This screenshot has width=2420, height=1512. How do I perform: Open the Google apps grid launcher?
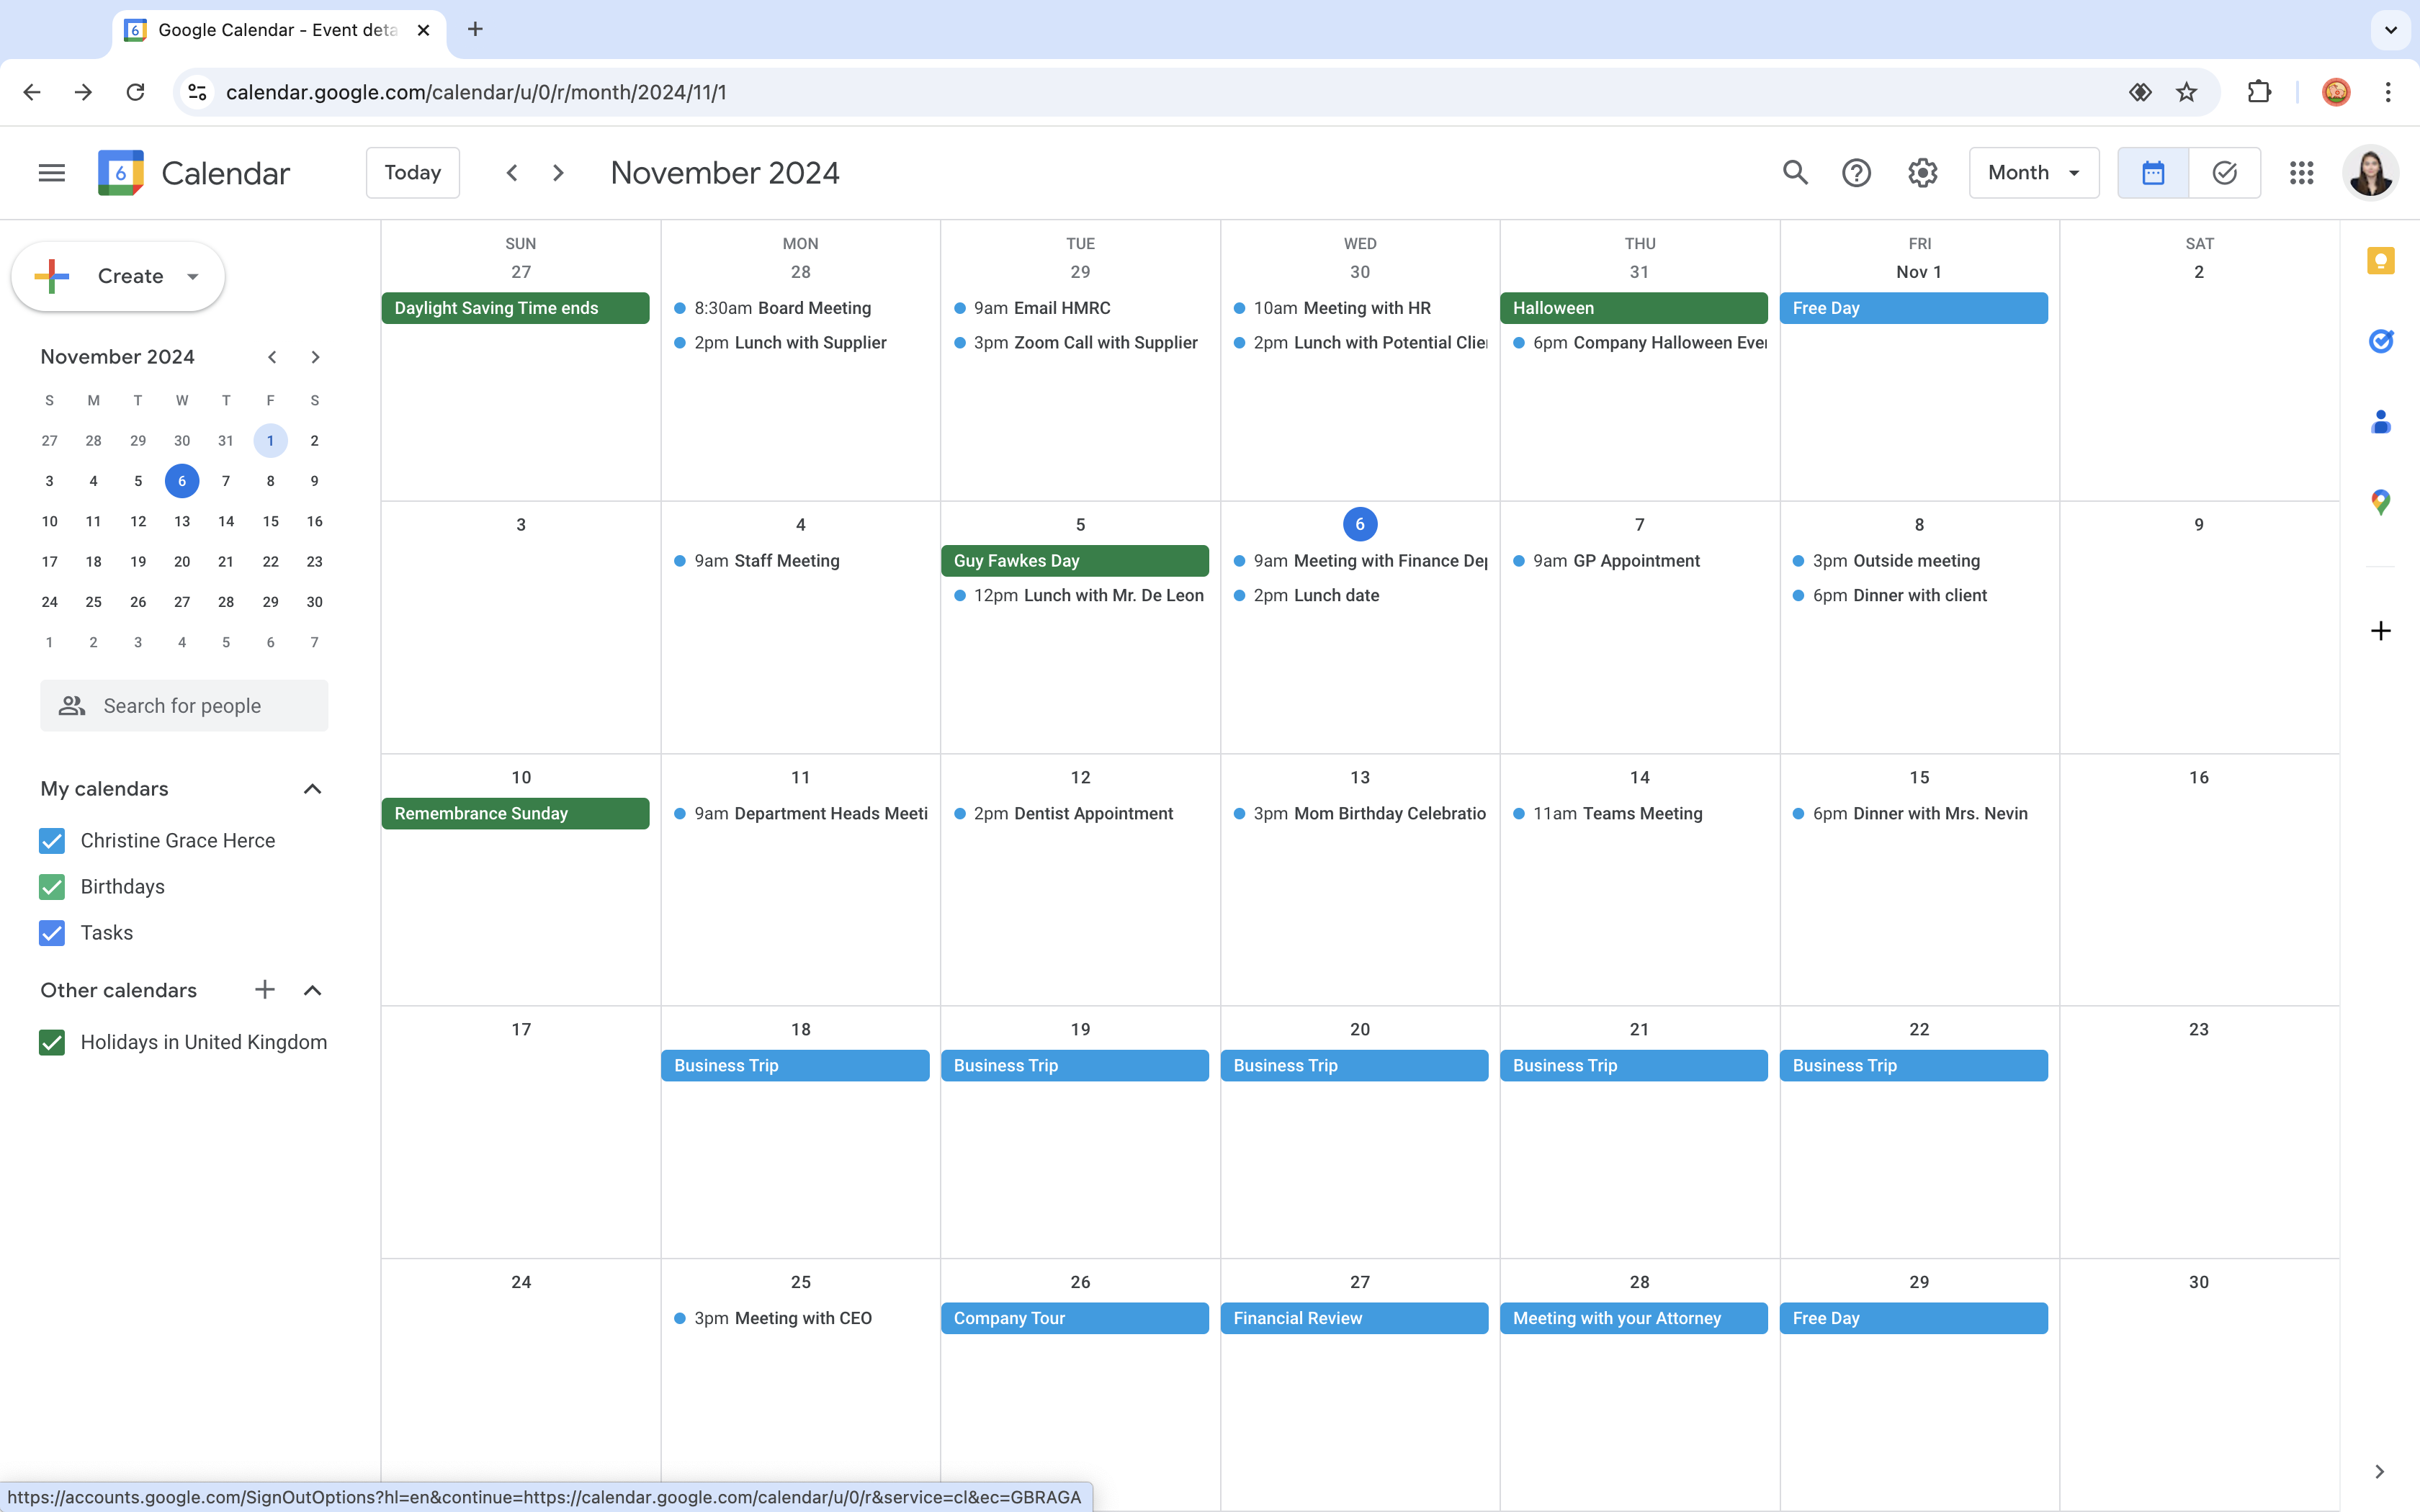[x=2301, y=173]
